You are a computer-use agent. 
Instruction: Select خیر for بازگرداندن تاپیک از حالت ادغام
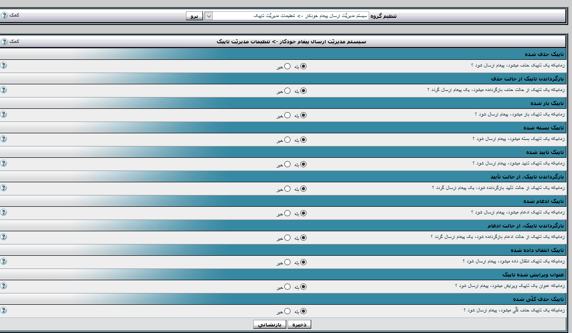click(287, 238)
